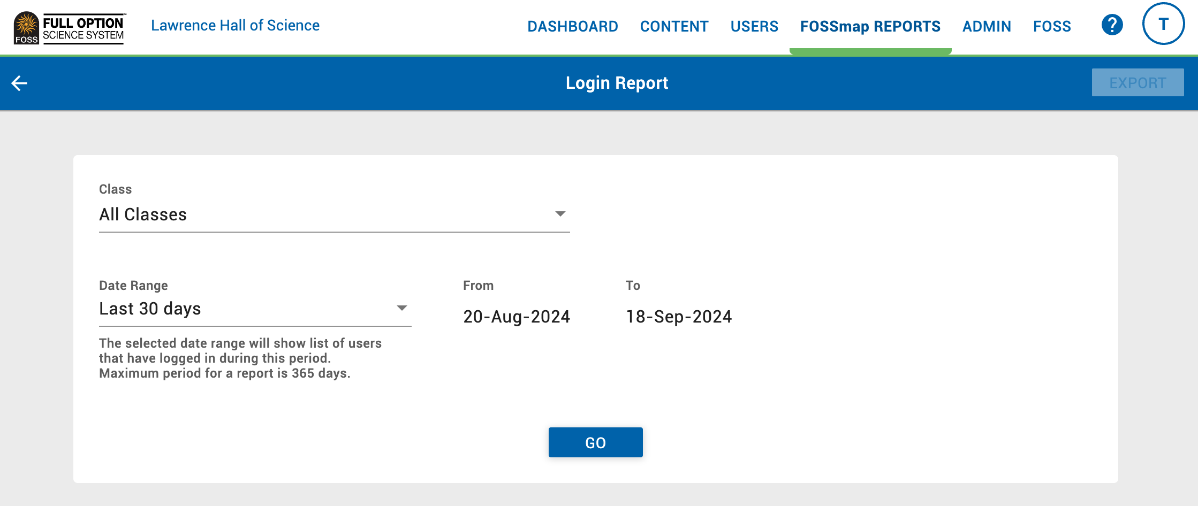Go to the FOSS menu item

coord(1052,26)
